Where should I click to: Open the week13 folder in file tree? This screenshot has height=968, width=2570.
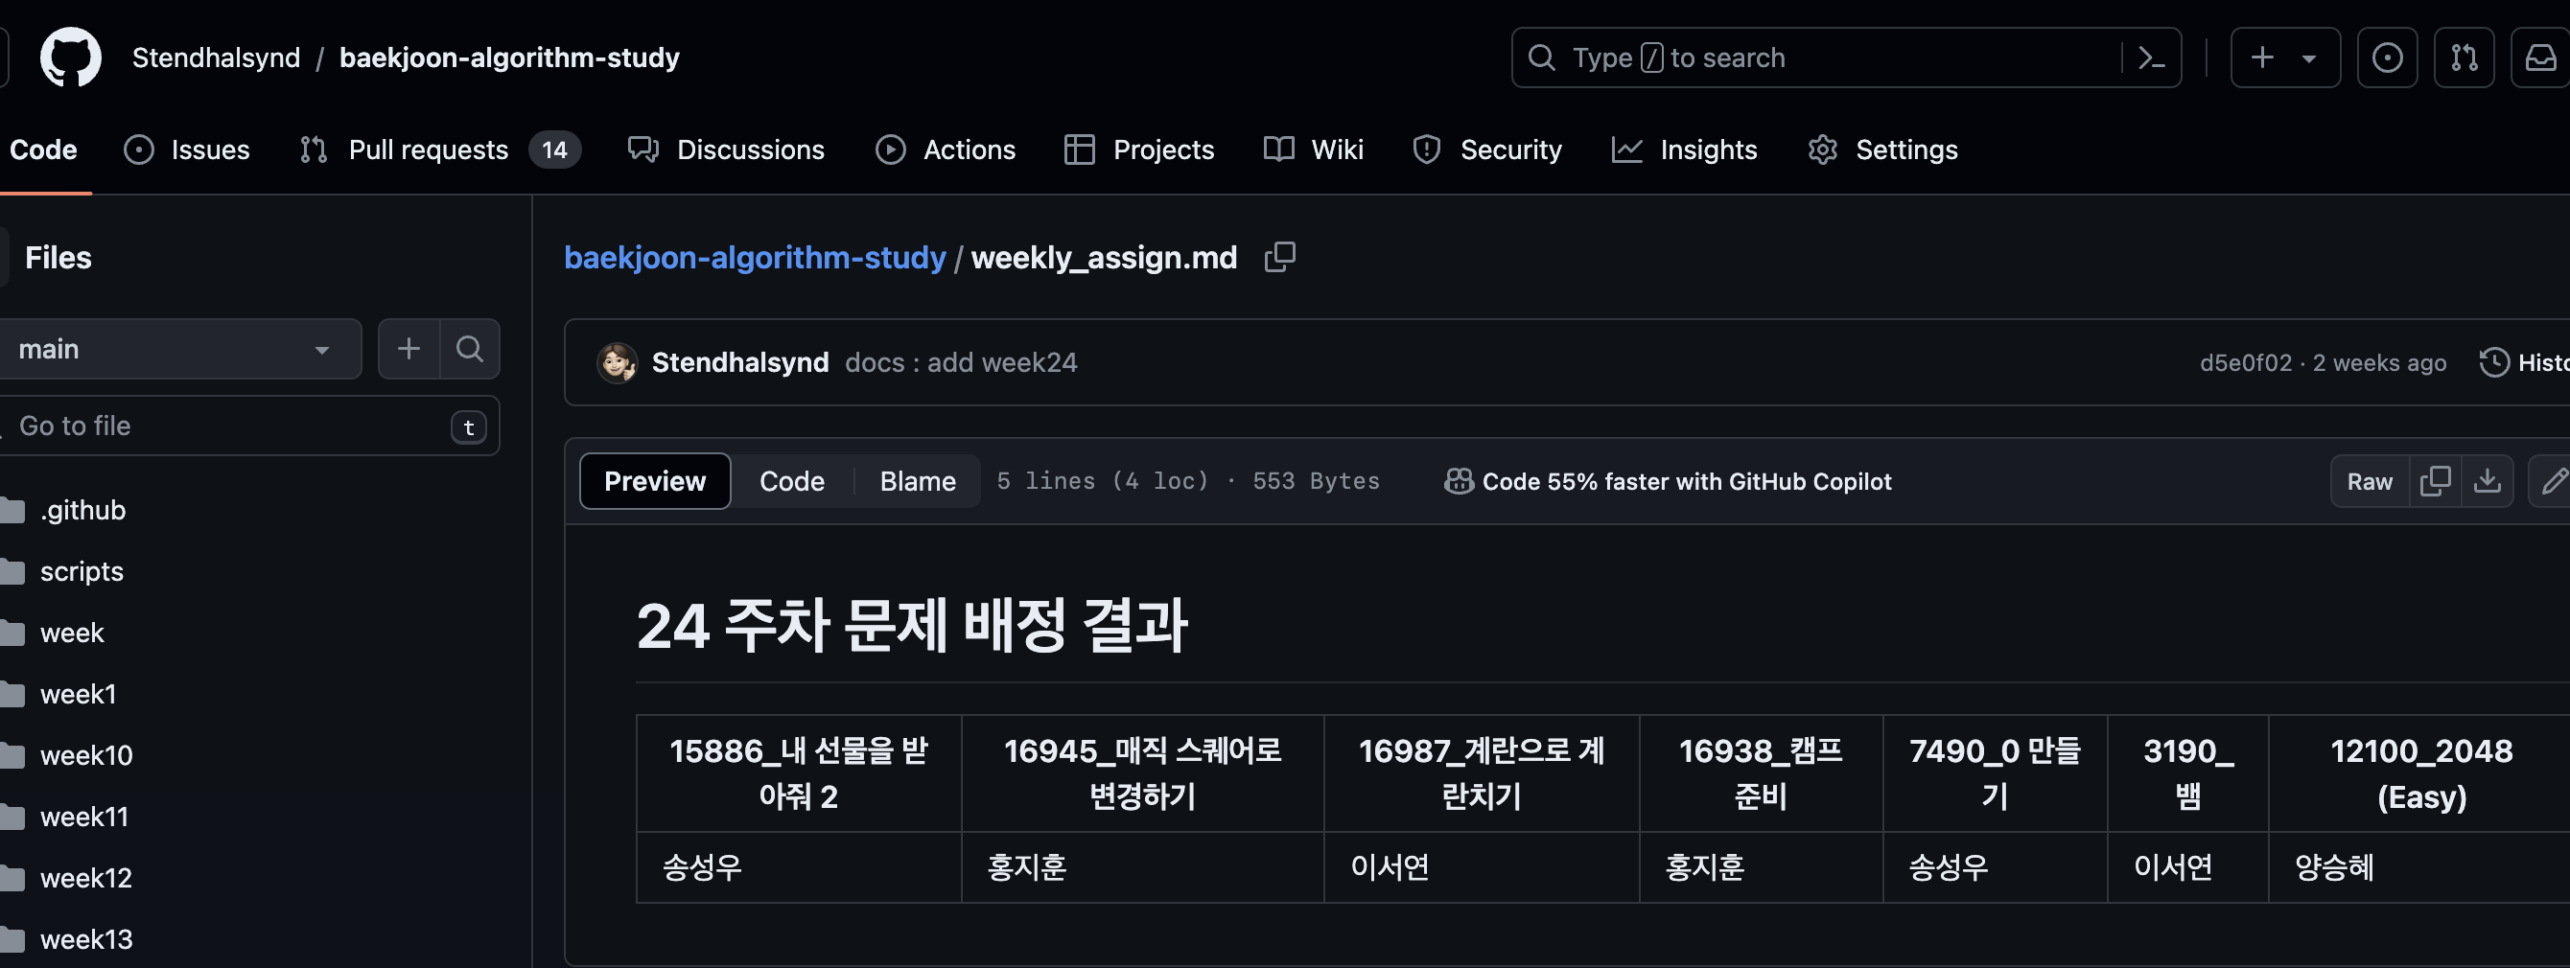(85, 940)
